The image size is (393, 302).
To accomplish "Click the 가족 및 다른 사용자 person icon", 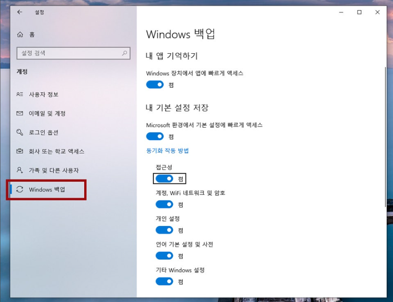I will [20, 170].
